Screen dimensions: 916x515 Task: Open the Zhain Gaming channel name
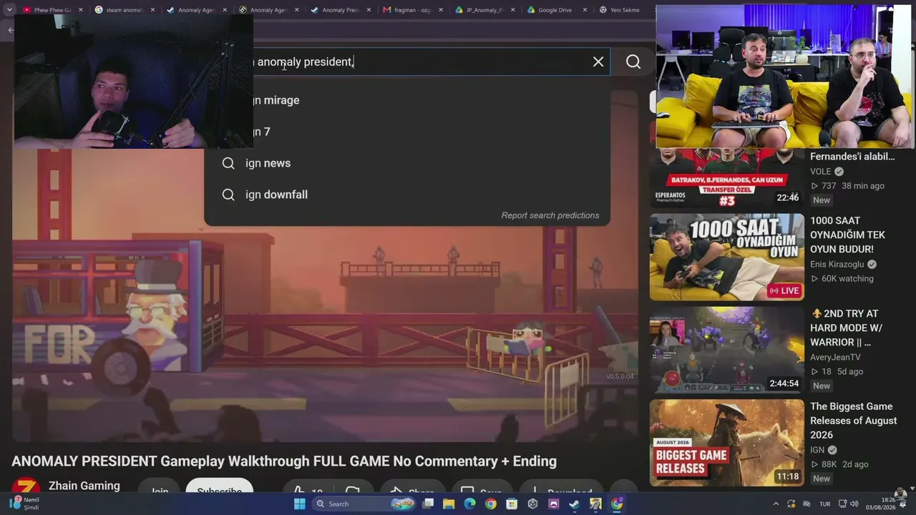point(84,486)
